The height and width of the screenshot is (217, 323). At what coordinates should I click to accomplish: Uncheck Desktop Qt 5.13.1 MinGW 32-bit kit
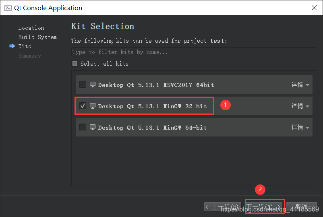[x=83, y=106]
